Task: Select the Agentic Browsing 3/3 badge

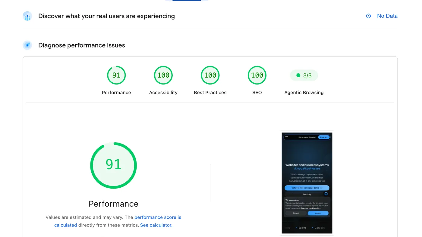Action: point(304,75)
